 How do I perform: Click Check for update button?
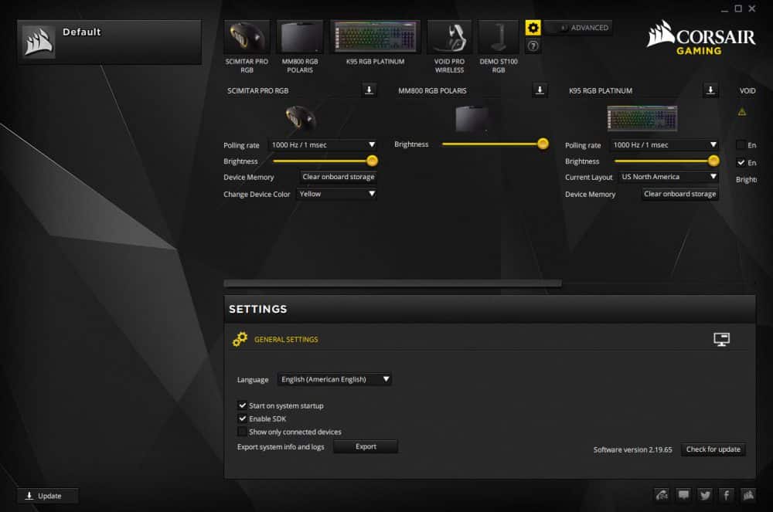click(713, 449)
